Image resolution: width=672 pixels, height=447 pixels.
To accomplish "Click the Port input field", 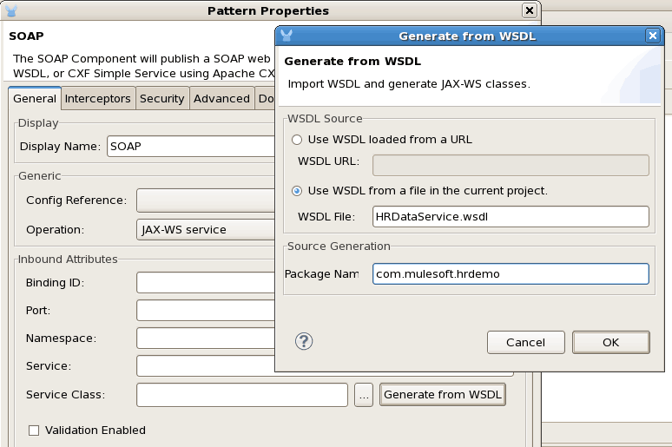I will (x=206, y=310).
